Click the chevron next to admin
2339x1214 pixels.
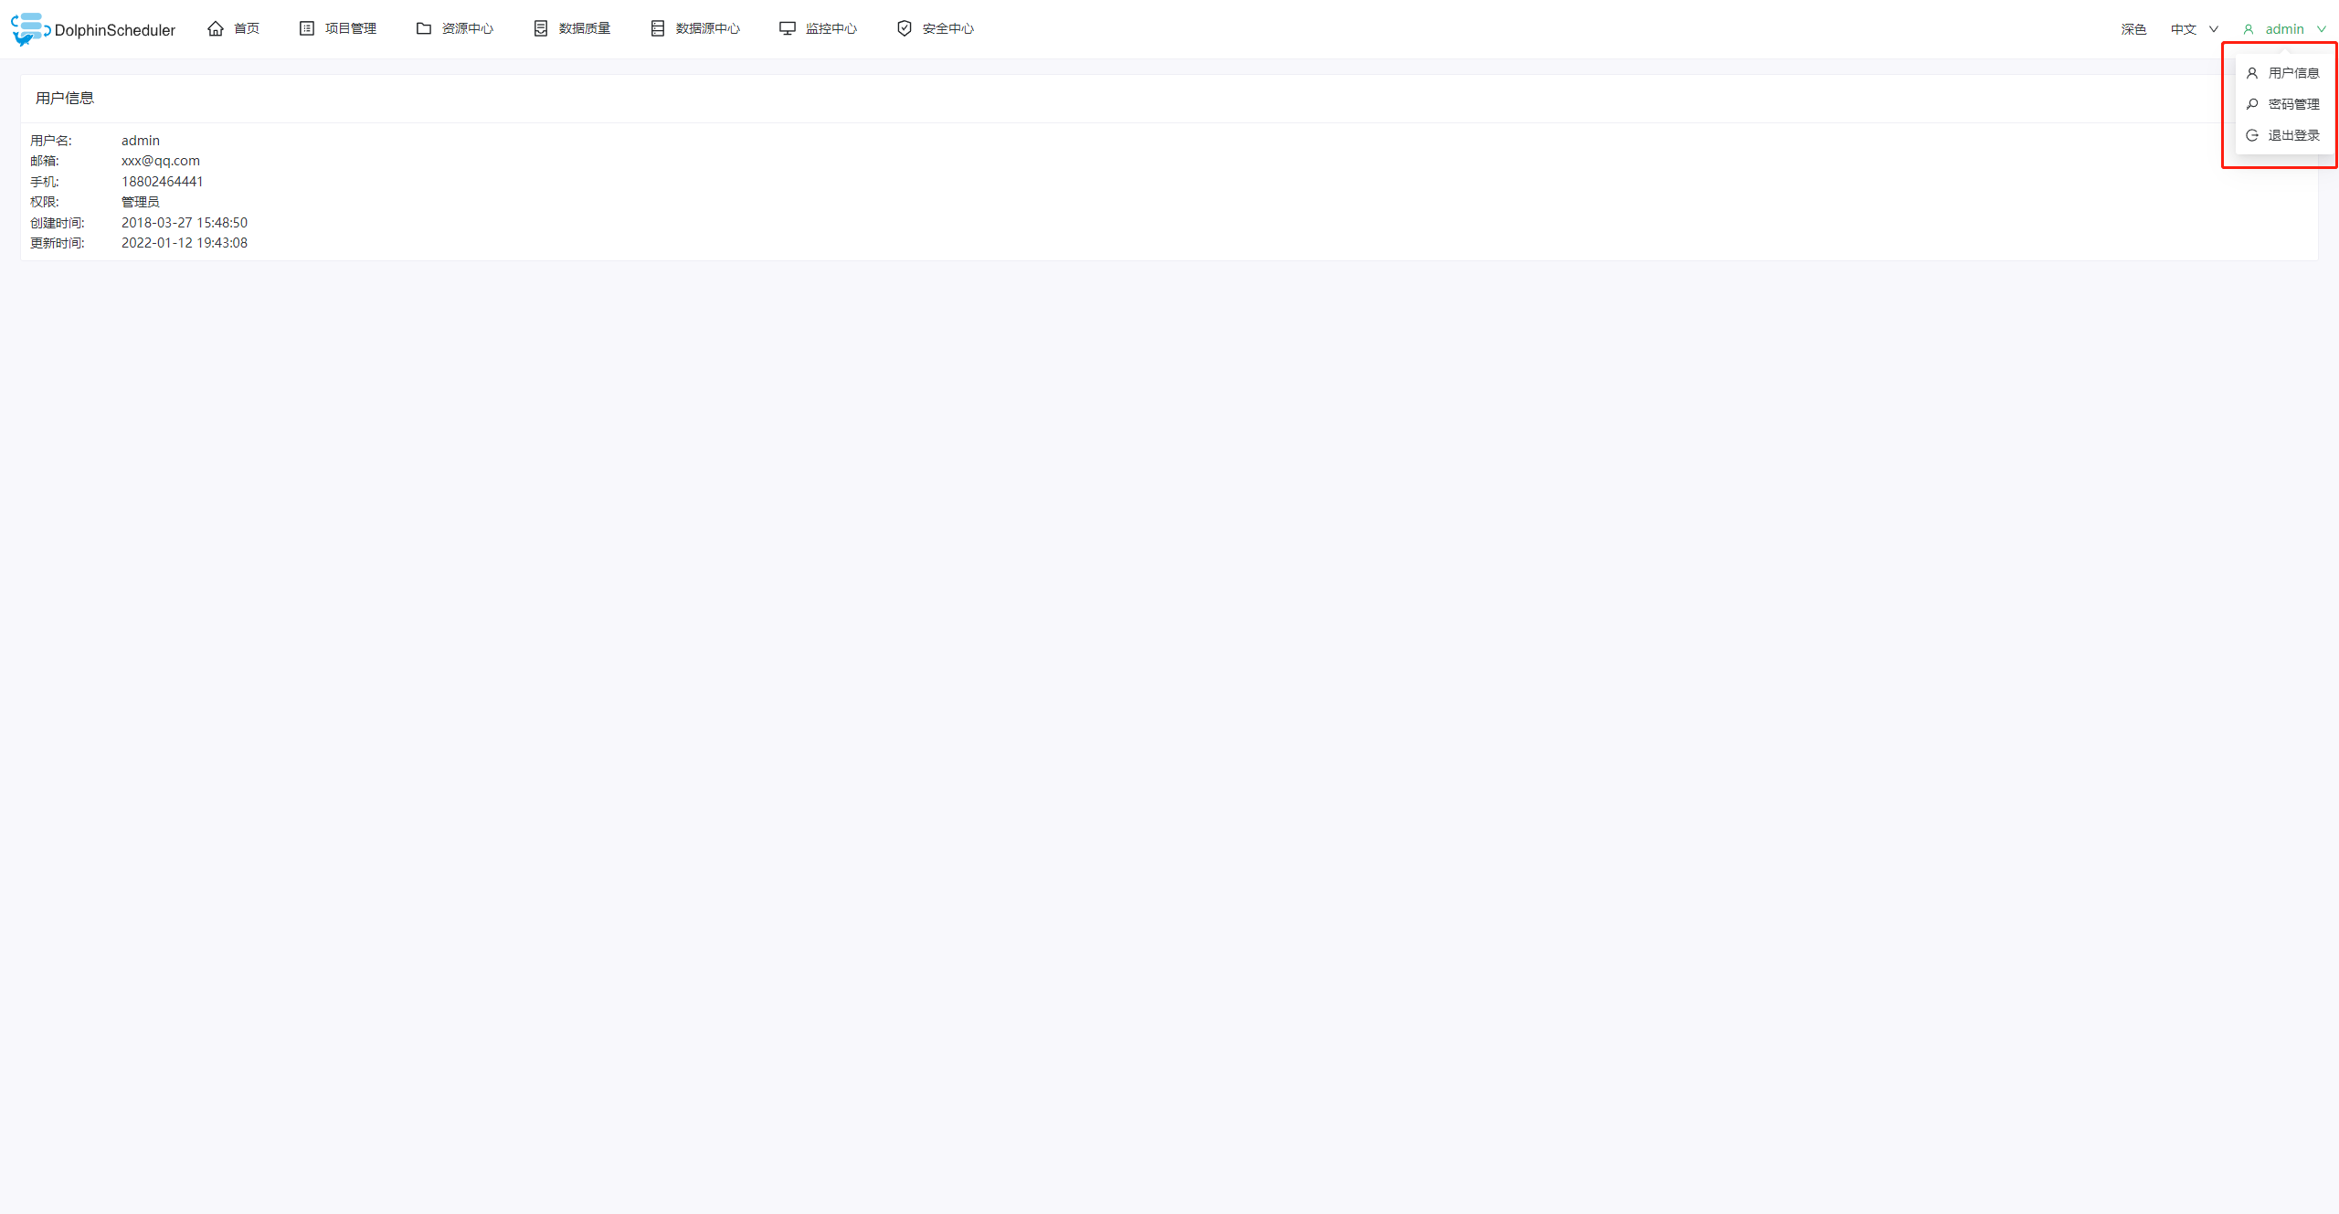pyautogui.click(x=2321, y=29)
